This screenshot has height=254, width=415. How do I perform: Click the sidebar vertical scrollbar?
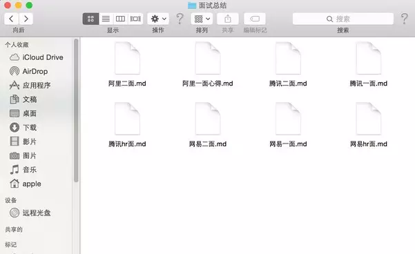click(x=76, y=110)
